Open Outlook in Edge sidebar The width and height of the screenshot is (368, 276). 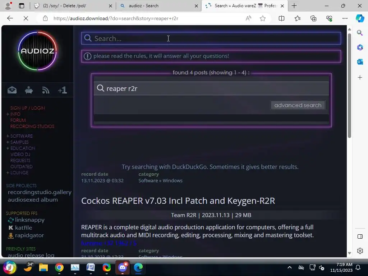click(x=360, y=62)
